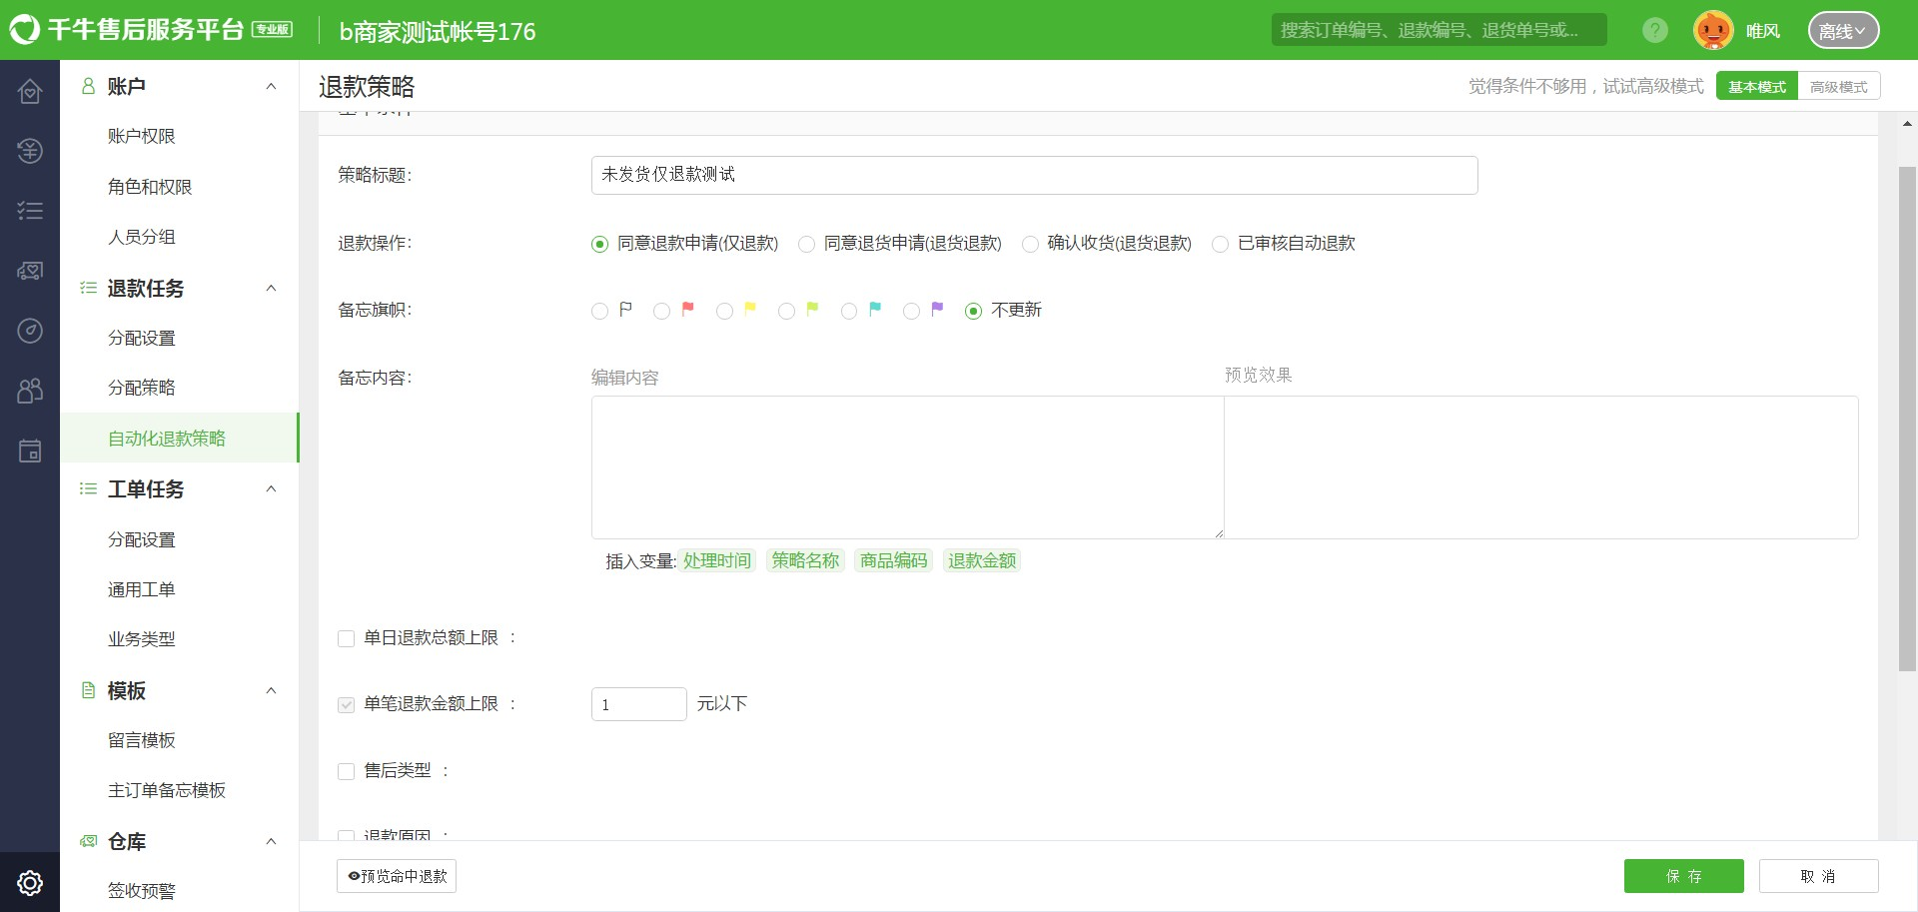The height and width of the screenshot is (912, 1918).
Task: Click the green 保存 button
Action: (1683, 876)
